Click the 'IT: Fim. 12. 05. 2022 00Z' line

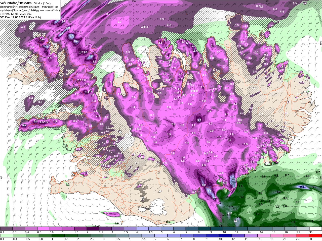(x=16, y=14)
